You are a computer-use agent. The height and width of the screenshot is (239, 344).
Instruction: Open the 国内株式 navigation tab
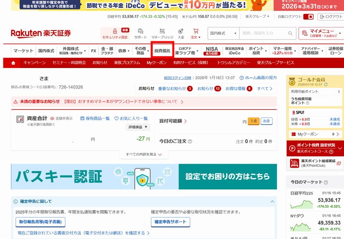[46, 50]
